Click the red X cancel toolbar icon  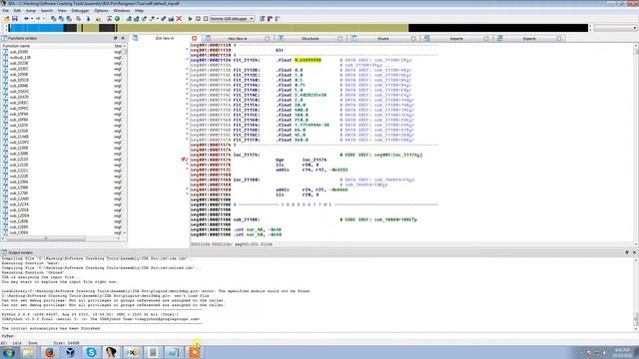pyautogui.click(x=179, y=19)
